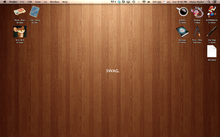Click the Adobe status icon in menu bar

113,2
